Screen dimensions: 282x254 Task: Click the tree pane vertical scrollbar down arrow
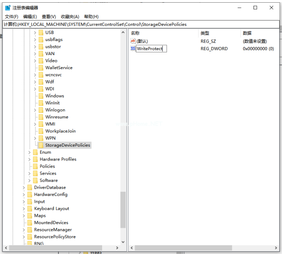coord(123,241)
